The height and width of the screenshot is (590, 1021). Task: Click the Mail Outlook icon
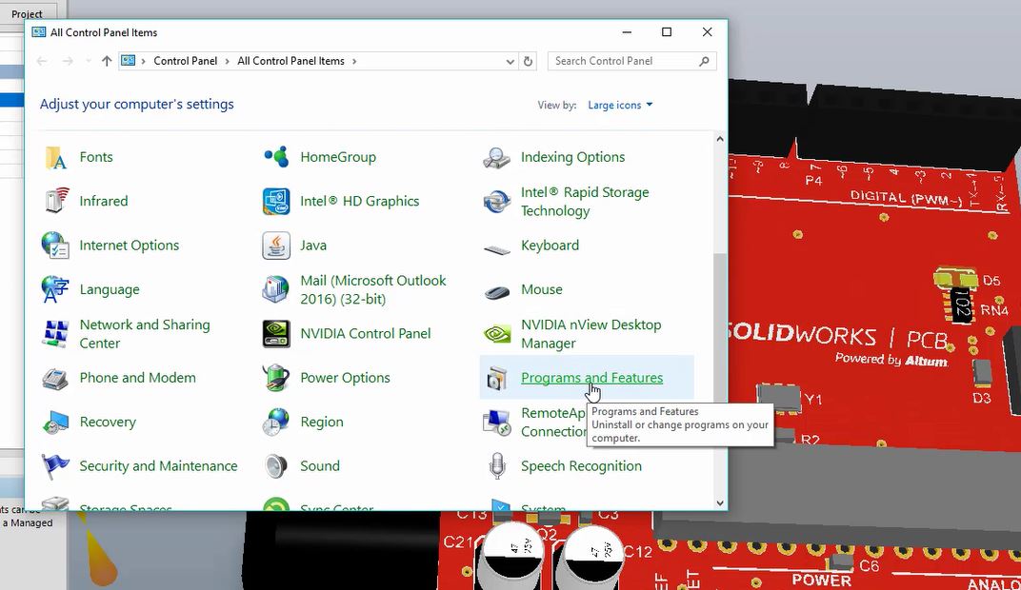pos(276,289)
